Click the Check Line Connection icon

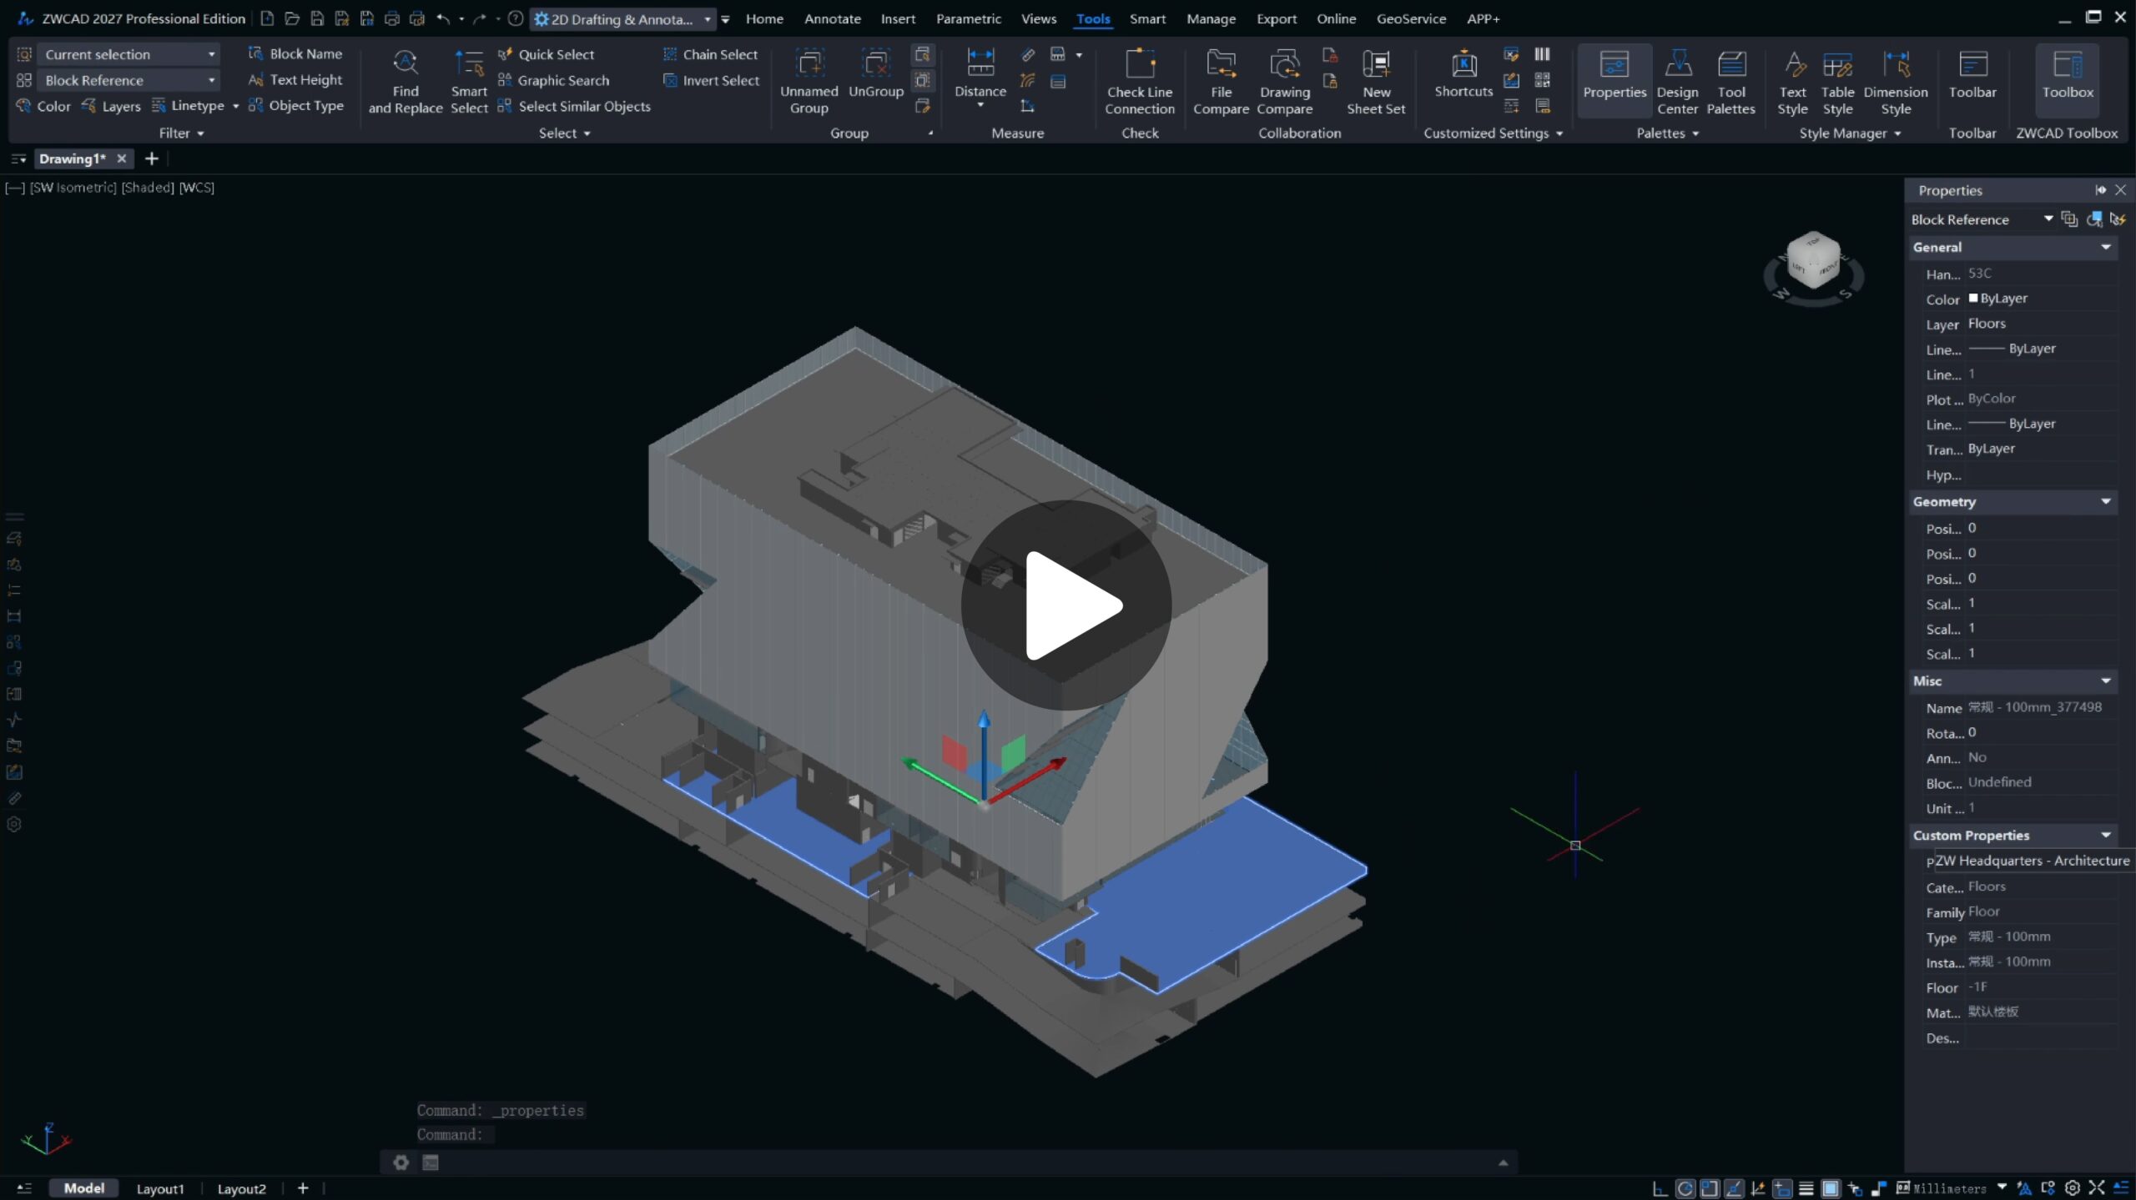(1139, 82)
